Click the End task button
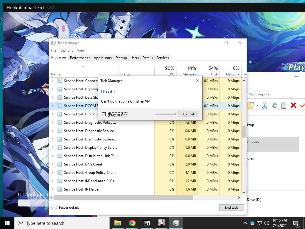This screenshot has height=229, width=305. pos(231,208)
